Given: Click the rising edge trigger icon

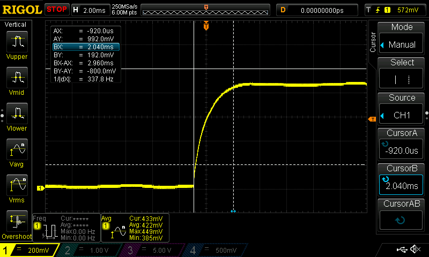Looking at the screenshot, I should (378, 10).
